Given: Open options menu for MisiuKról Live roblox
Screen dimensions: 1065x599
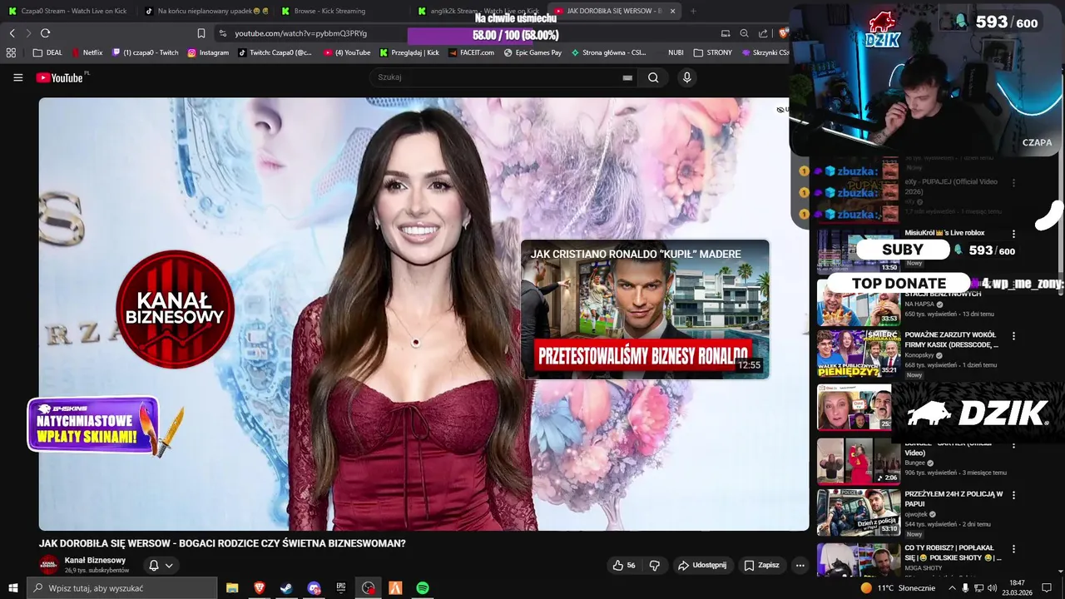Looking at the screenshot, I should pyautogui.click(x=1013, y=234).
